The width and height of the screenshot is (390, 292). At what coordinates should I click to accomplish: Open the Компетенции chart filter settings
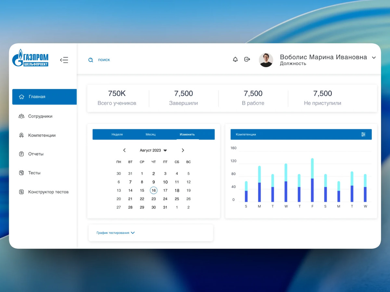click(x=363, y=134)
